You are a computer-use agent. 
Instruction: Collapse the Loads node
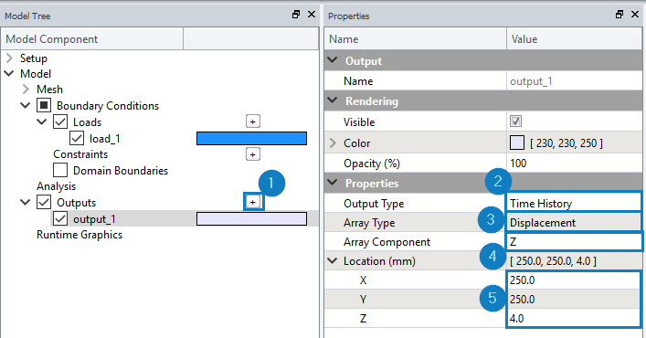click(42, 121)
